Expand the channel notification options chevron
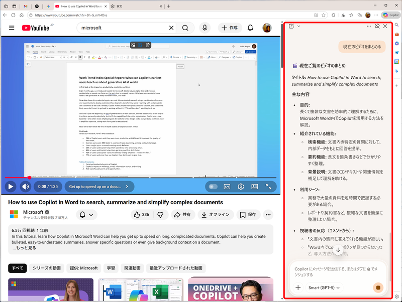 (90, 214)
